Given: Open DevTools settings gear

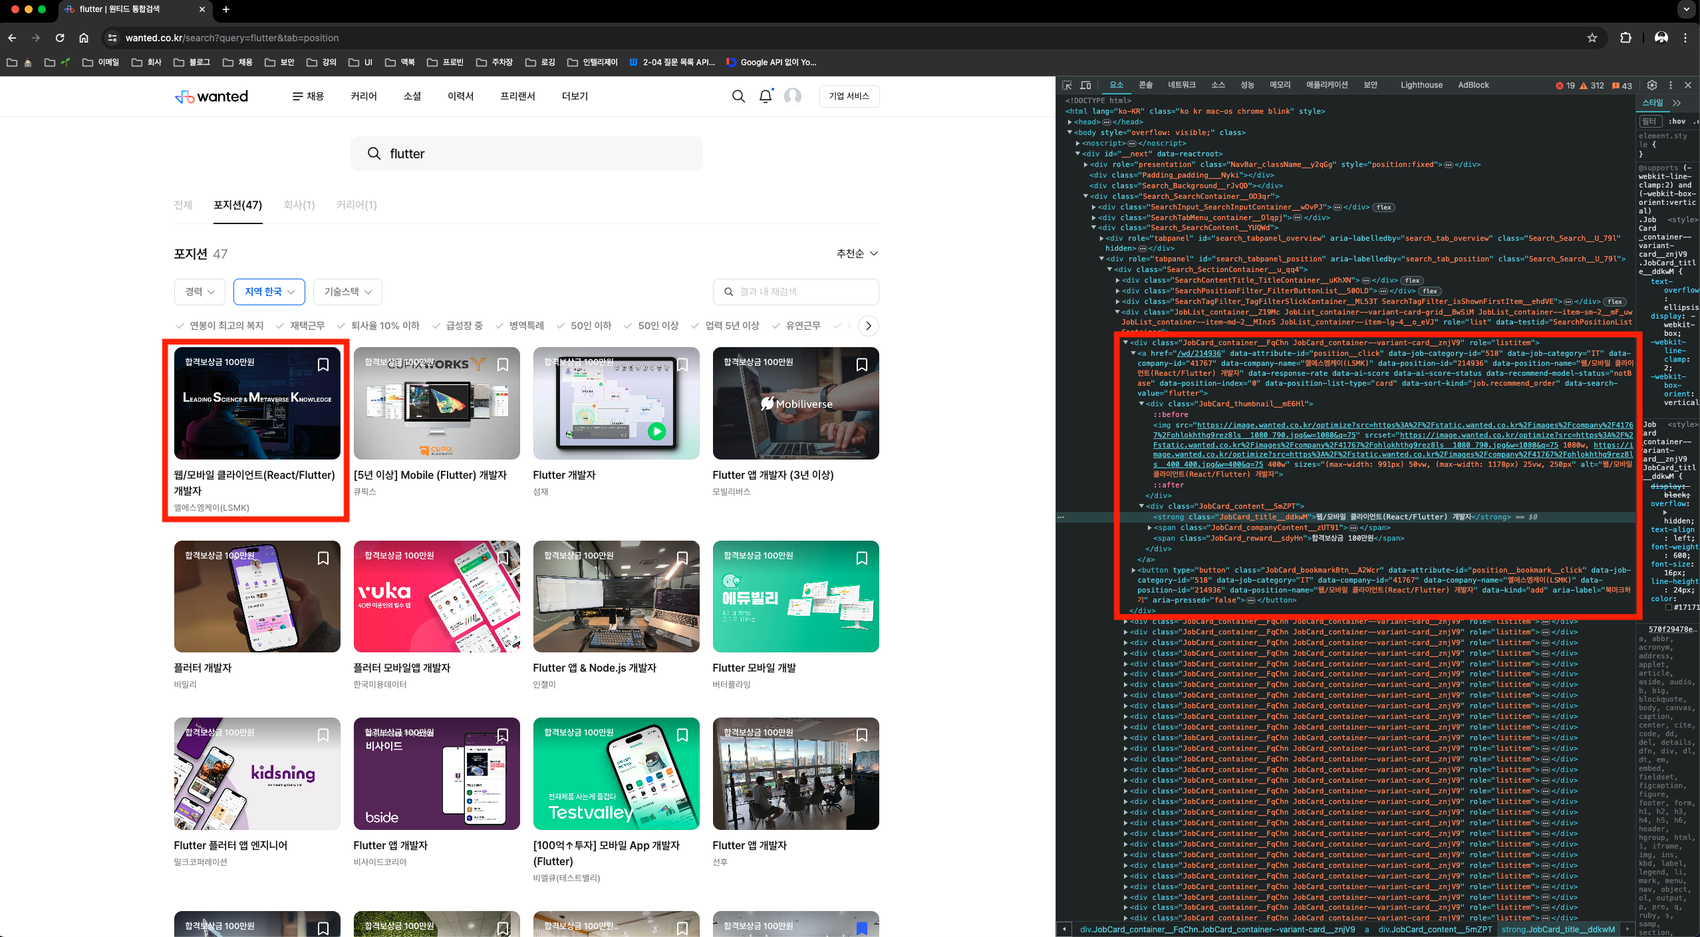Looking at the screenshot, I should (x=1652, y=85).
